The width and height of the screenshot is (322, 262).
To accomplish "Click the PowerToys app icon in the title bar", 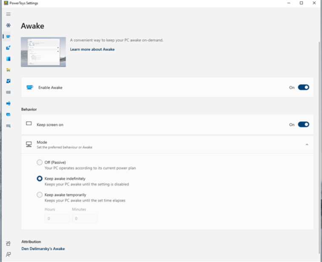I will tap(6, 3).
